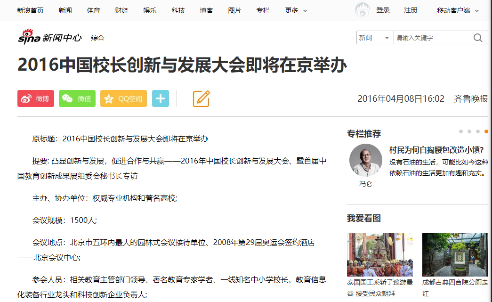Open the 新闻 search category selector
Image resolution: width=492 pixels, height=302 pixels.
(x=375, y=38)
